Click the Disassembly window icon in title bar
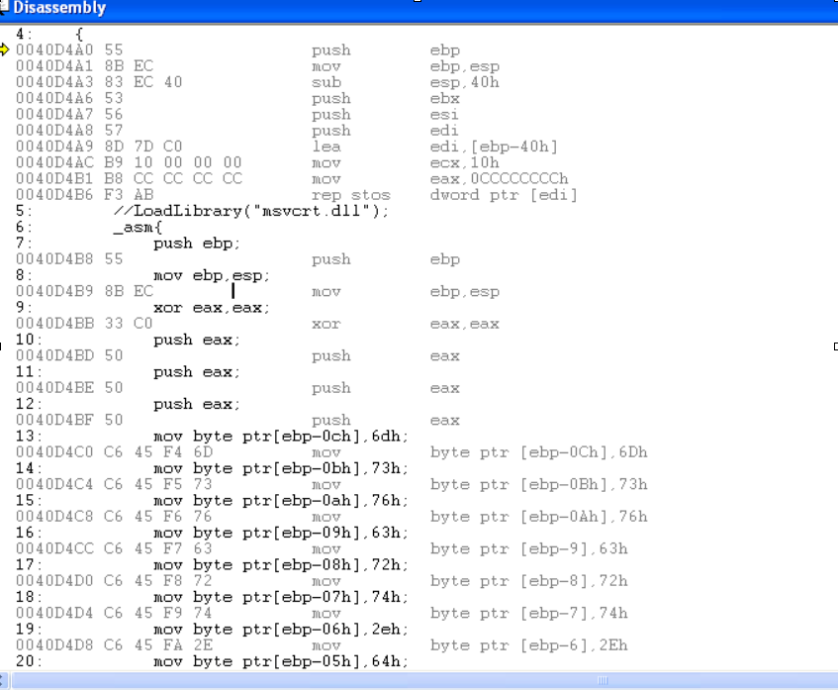The width and height of the screenshot is (838, 690). pyautogui.click(x=7, y=7)
